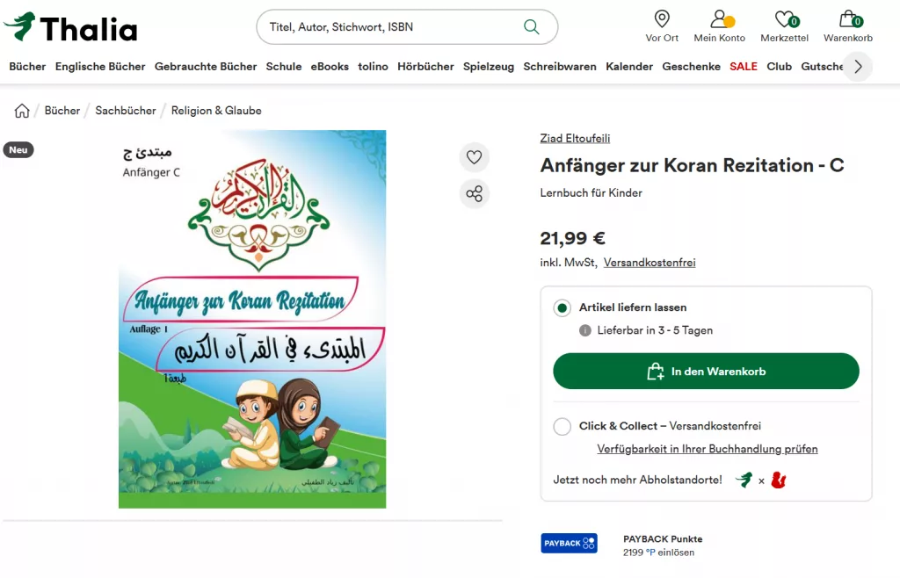Select the Click & Collect option

562,427
